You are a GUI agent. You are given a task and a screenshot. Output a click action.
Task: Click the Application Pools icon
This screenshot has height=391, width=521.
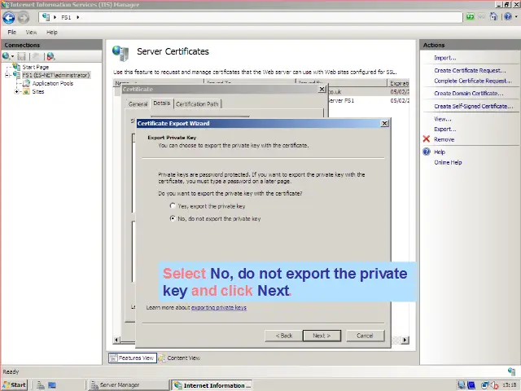[27, 83]
